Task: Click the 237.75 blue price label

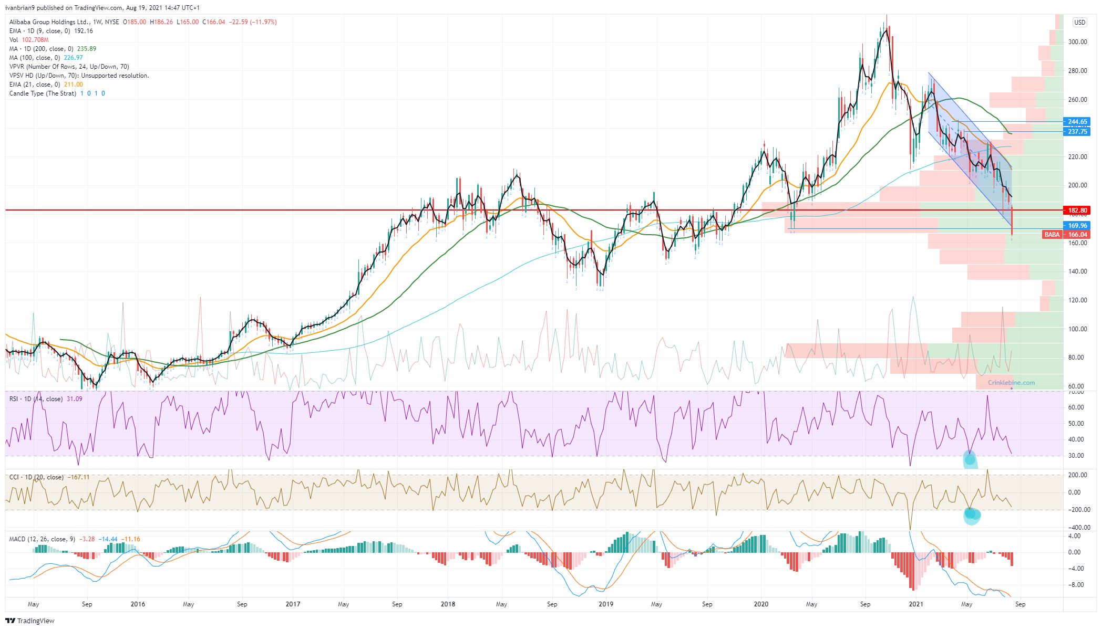Action: click(1076, 132)
